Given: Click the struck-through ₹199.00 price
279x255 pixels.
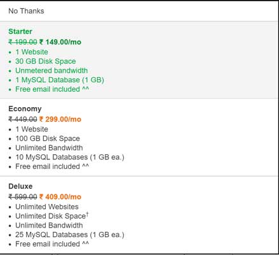Looking at the screenshot, I should (23, 42).
